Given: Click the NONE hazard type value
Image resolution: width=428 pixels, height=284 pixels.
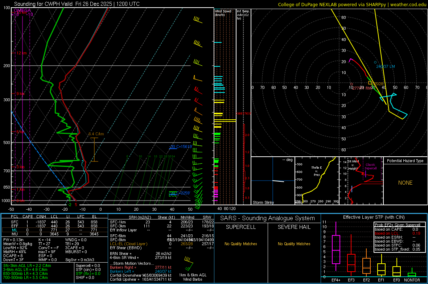Looking at the screenshot, I should pos(405,183).
